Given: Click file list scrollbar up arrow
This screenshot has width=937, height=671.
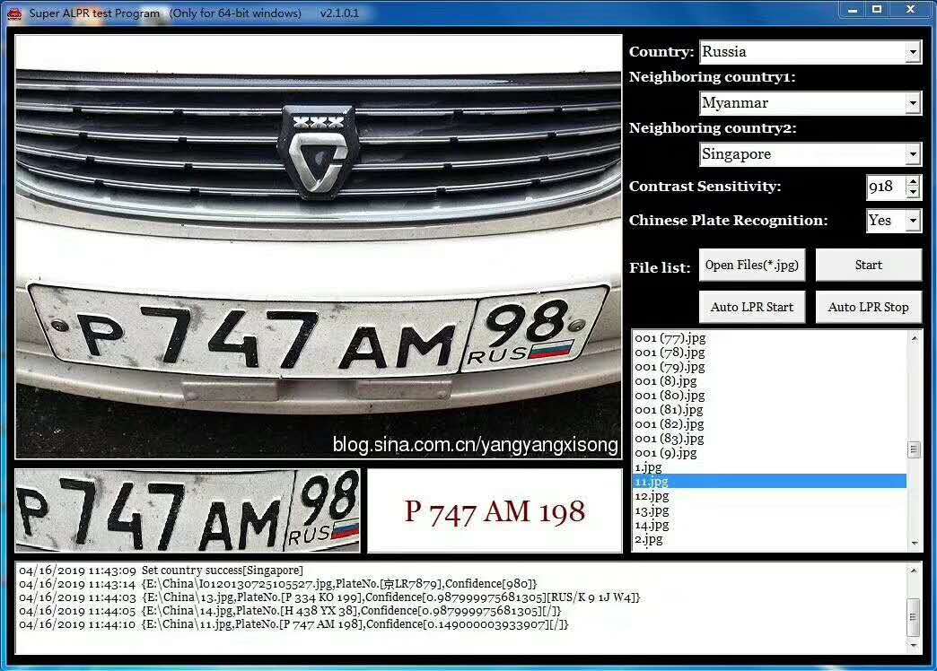Looking at the screenshot, I should pyautogui.click(x=915, y=338).
